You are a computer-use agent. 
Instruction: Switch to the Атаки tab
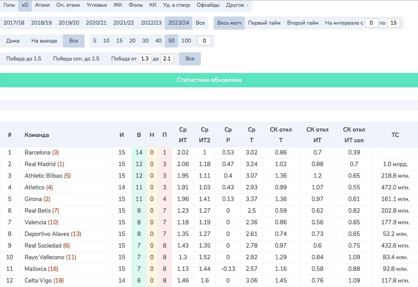pyautogui.click(x=42, y=5)
